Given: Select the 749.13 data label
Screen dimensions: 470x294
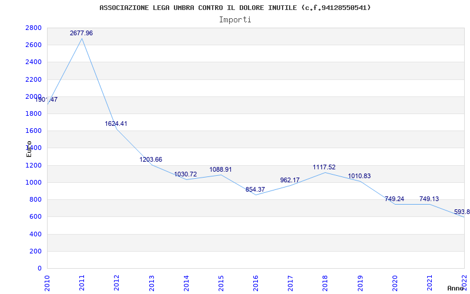Looking at the screenshot, I should 429,199.
